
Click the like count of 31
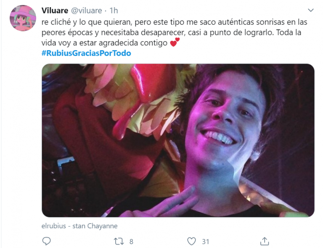[x=205, y=241]
